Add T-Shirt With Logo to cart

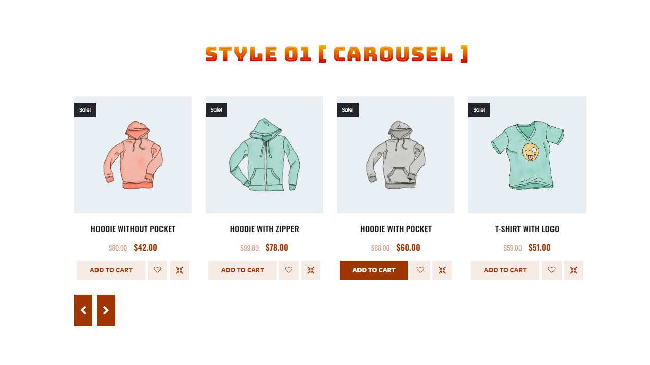point(505,270)
